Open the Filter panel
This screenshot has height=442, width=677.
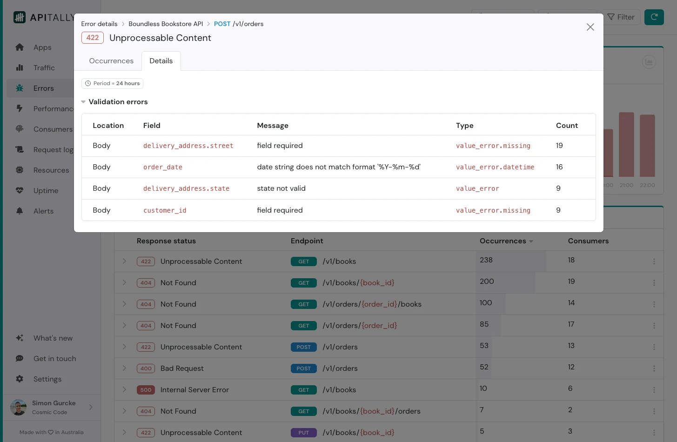[621, 17]
